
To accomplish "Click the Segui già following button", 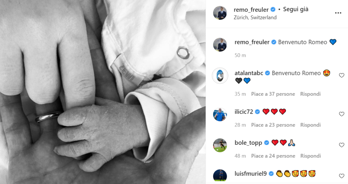I will coord(296,9).
